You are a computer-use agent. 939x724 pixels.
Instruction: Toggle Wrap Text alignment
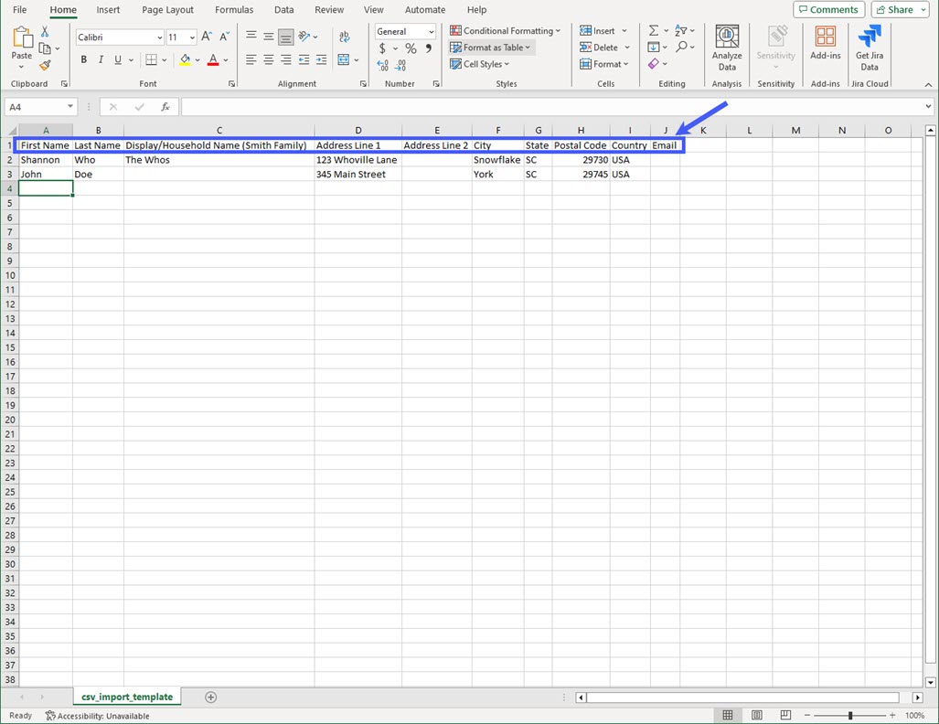point(345,36)
